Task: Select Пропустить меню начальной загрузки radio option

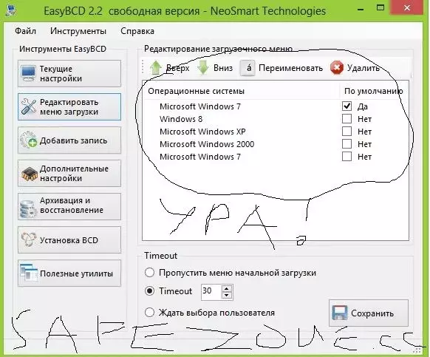Action: pos(149,273)
